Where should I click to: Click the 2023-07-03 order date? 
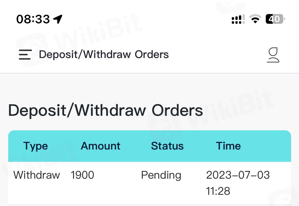(x=238, y=175)
